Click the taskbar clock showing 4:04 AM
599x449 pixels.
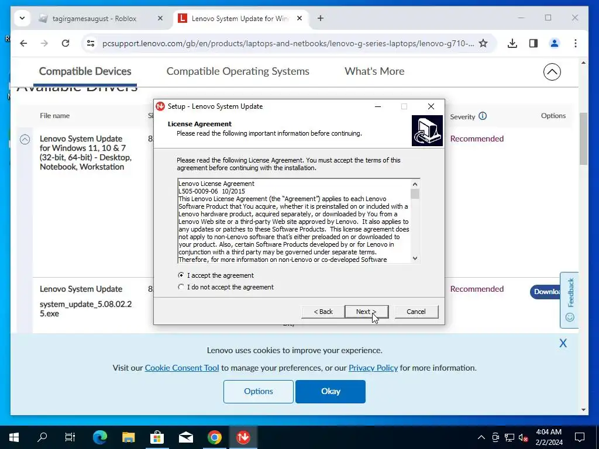pyautogui.click(x=549, y=437)
